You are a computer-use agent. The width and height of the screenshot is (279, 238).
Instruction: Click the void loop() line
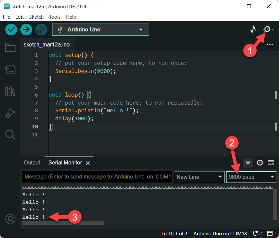tap(69, 95)
